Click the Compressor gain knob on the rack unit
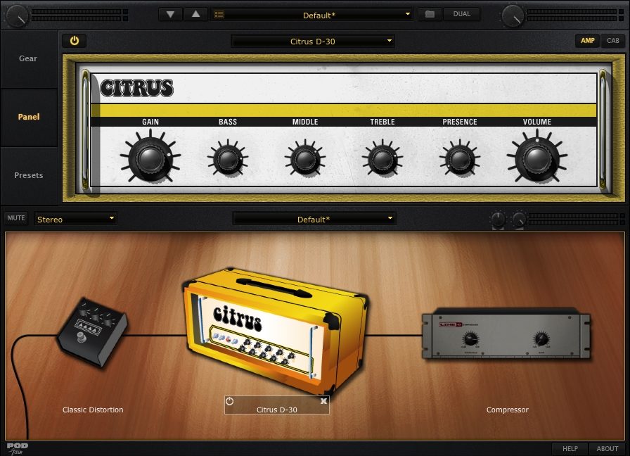630x456 pixels. [x=541, y=339]
